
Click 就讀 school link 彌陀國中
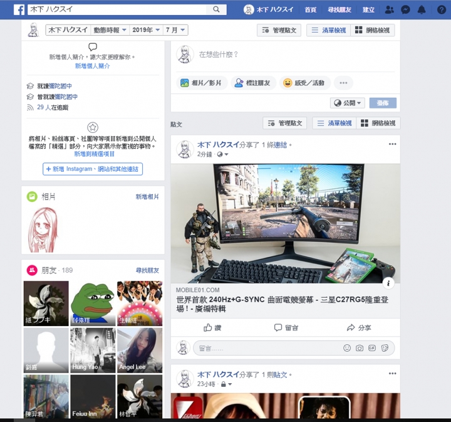pos(60,86)
